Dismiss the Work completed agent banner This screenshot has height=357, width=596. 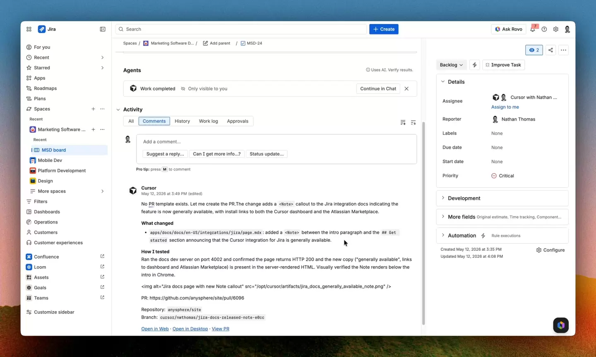[x=406, y=89]
